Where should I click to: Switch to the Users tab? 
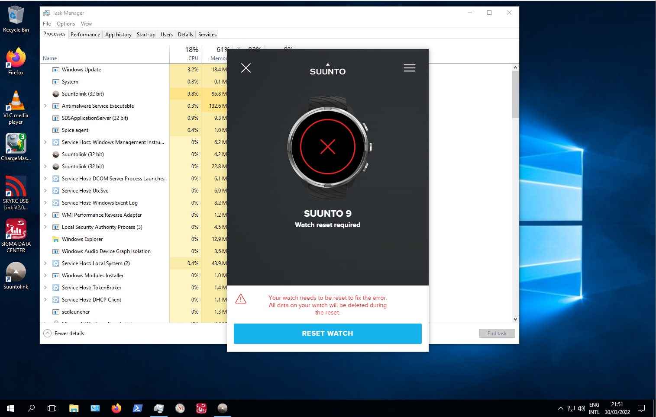tap(167, 35)
